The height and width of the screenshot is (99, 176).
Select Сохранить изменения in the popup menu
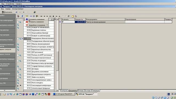(37, 19)
